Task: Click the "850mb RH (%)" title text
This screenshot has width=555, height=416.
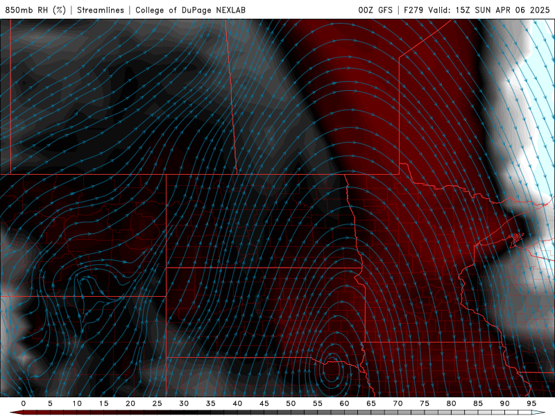Action: (35, 10)
